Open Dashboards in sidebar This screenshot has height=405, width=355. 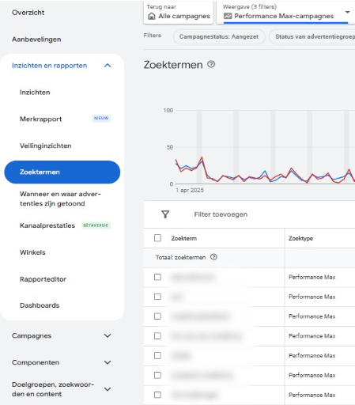[x=40, y=305]
